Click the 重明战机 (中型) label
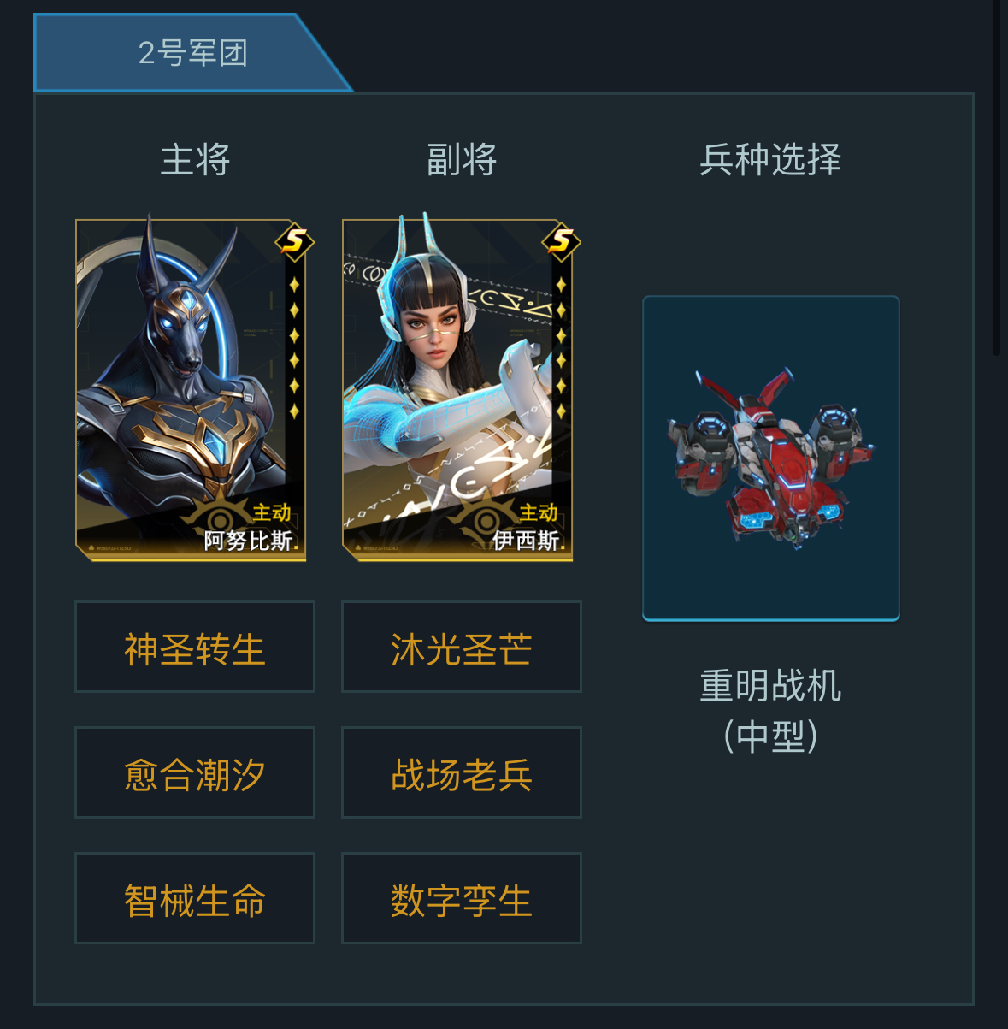The image size is (1008, 1029). click(770, 711)
